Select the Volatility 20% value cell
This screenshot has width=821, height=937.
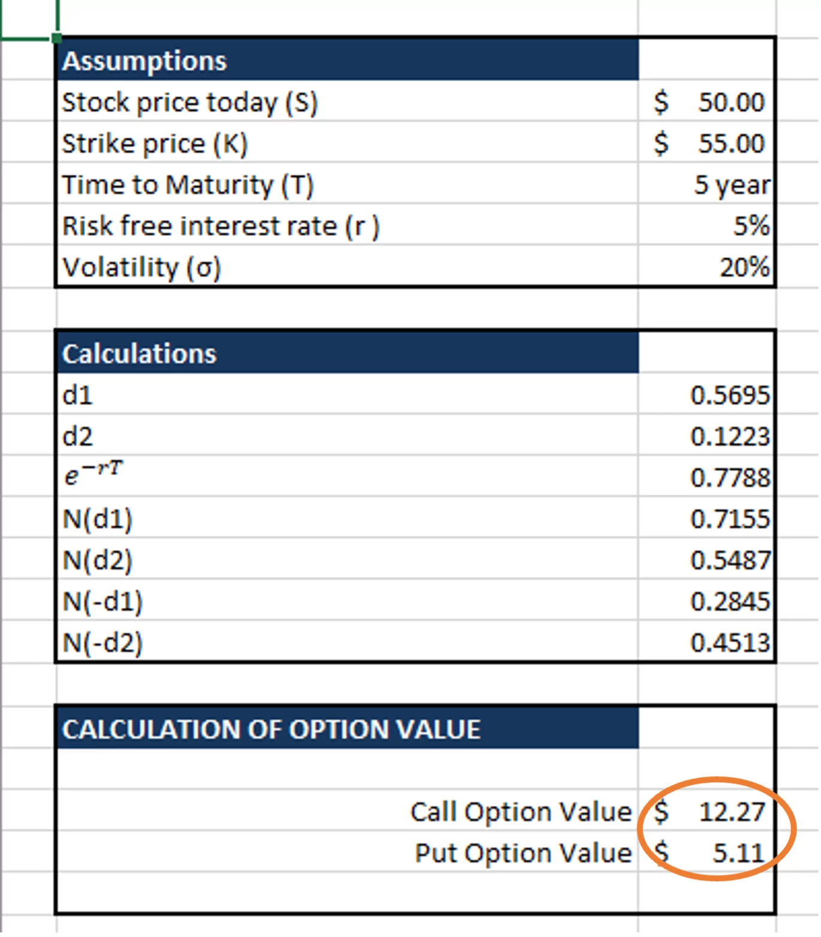707,268
